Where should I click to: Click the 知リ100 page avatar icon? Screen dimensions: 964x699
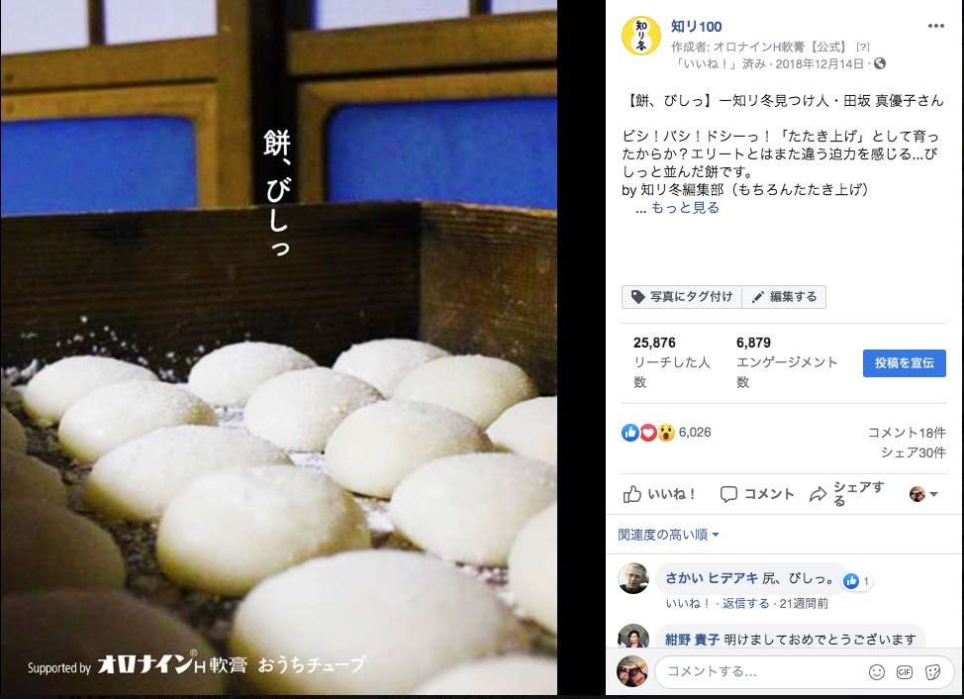pos(641,35)
